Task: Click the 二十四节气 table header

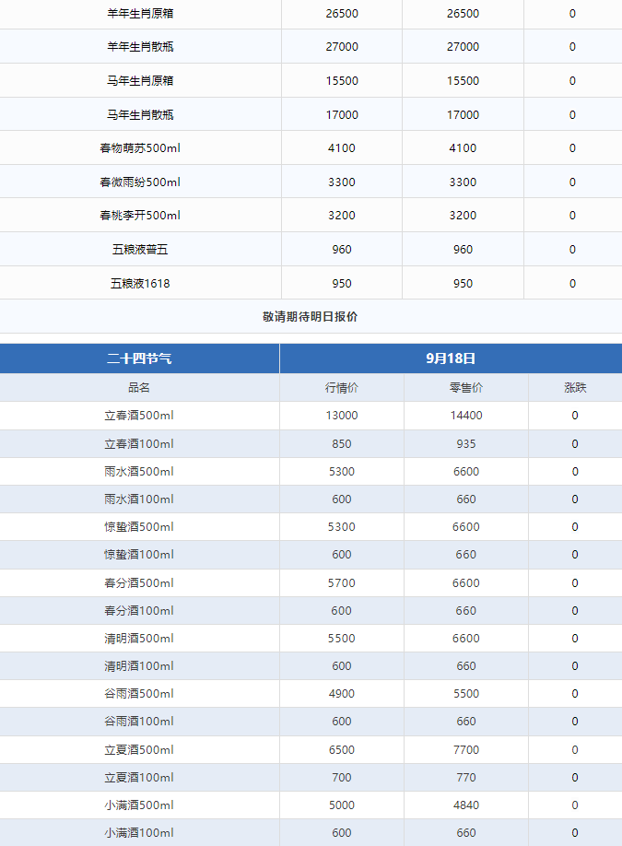Action: point(139,358)
